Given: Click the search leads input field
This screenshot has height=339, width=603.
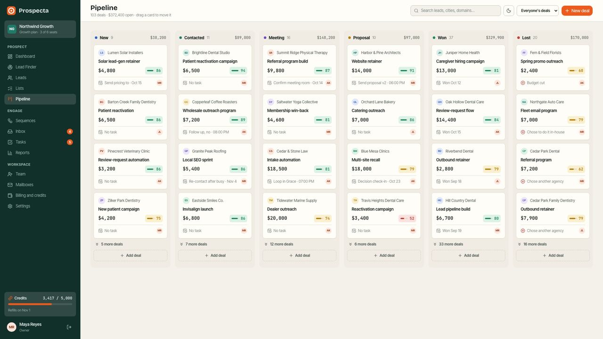Looking at the screenshot, I should [x=456, y=11].
